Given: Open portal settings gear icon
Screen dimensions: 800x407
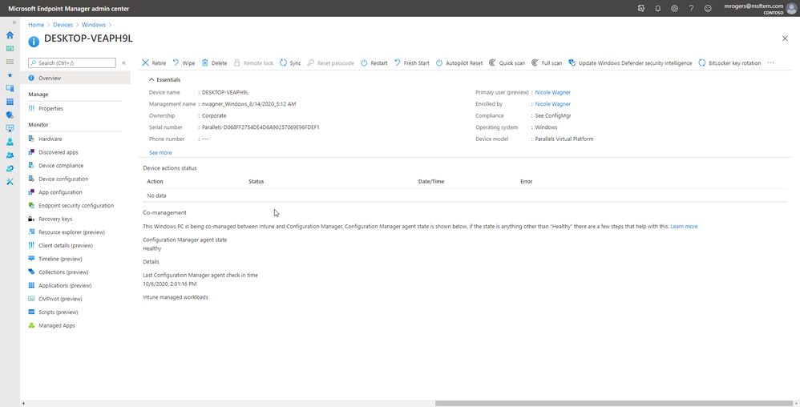Looking at the screenshot, I should pos(674,8).
